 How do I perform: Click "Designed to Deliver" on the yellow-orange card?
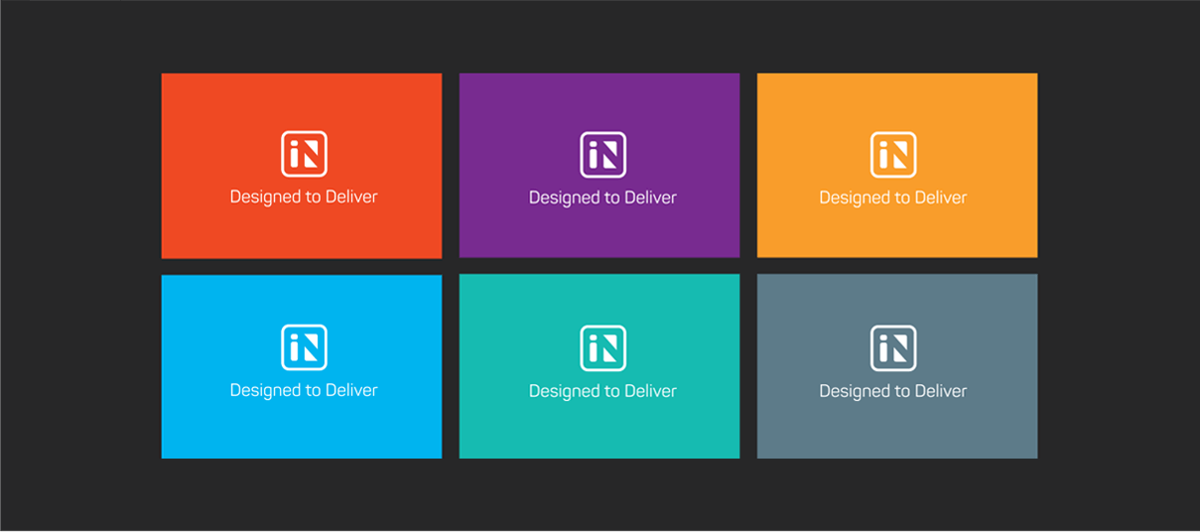click(893, 198)
